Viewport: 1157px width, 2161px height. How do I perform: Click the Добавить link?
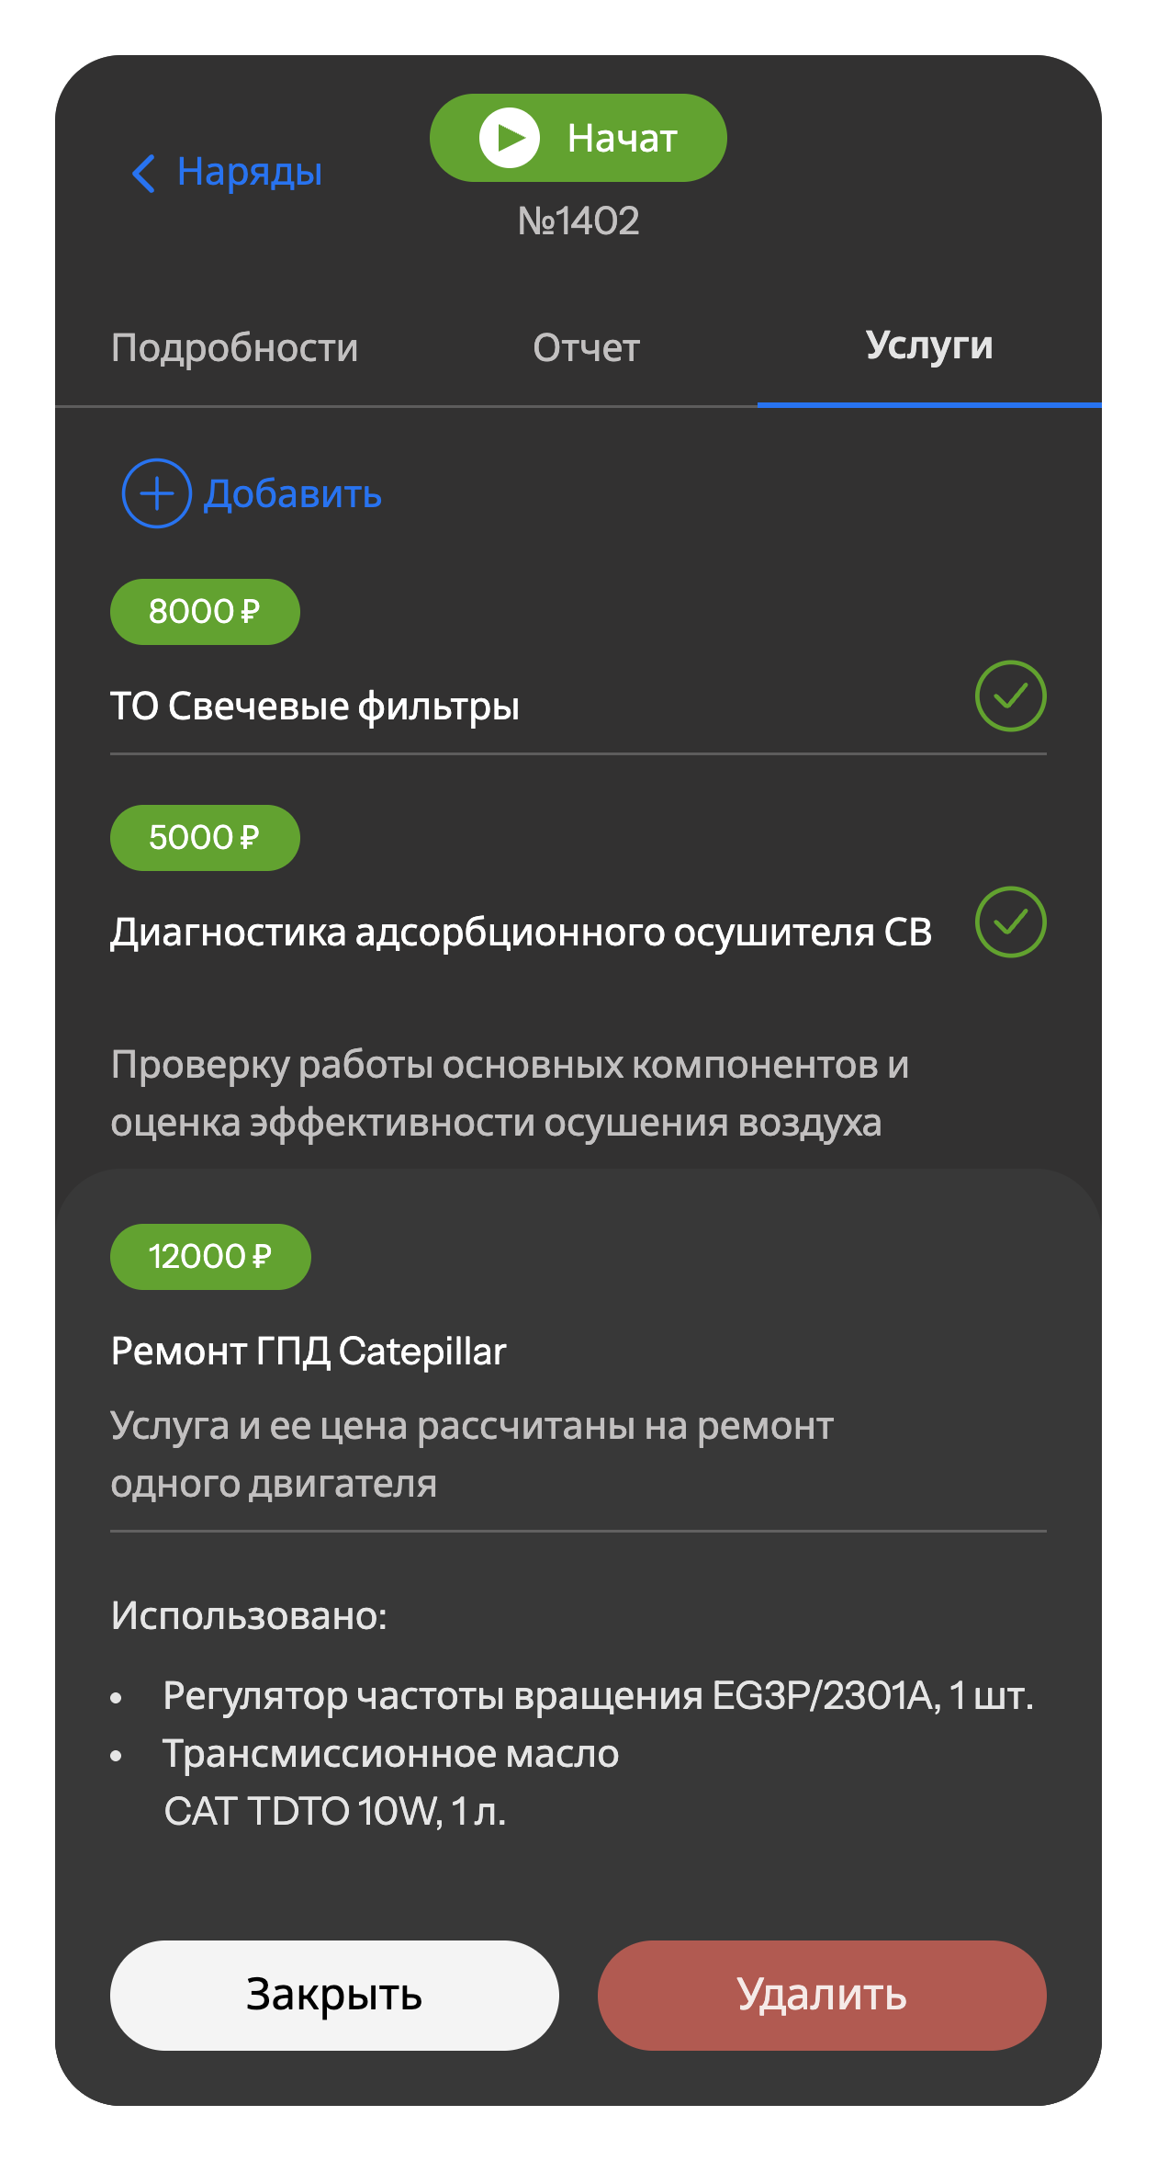tap(292, 494)
